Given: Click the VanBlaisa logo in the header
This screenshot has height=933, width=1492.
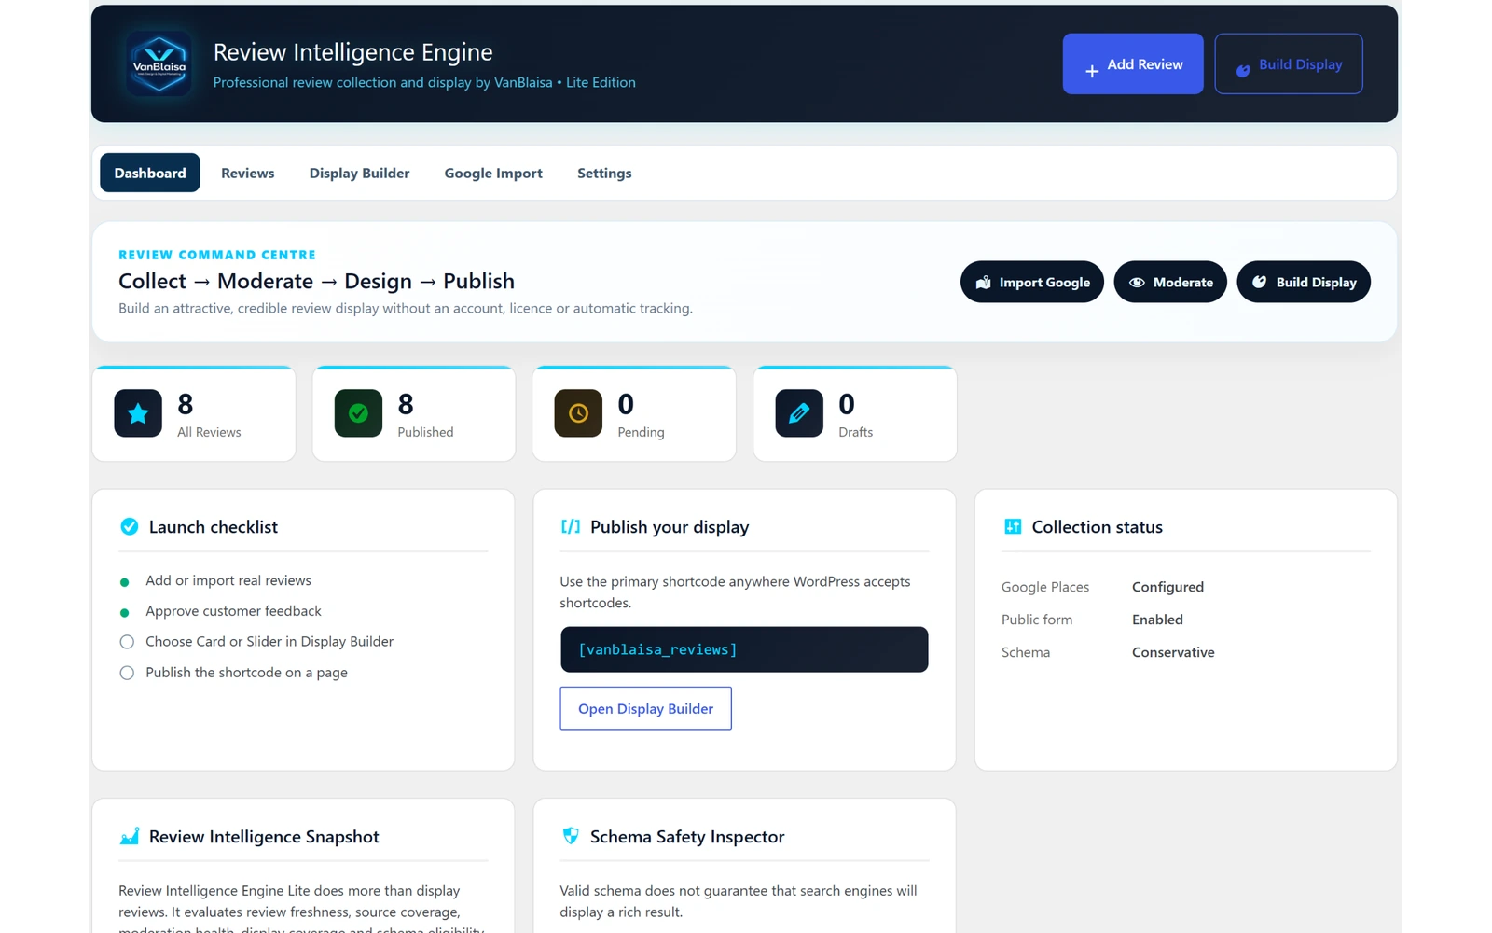Looking at the screenshot, I should (159, 63).
